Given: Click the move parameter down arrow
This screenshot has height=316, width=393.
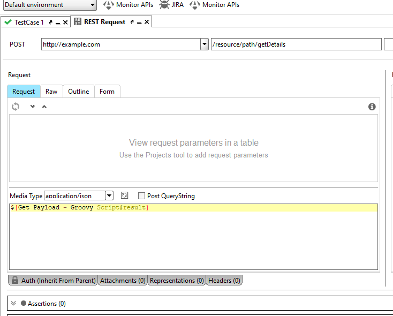Looking at the screenshot, I should pos(32,107).
